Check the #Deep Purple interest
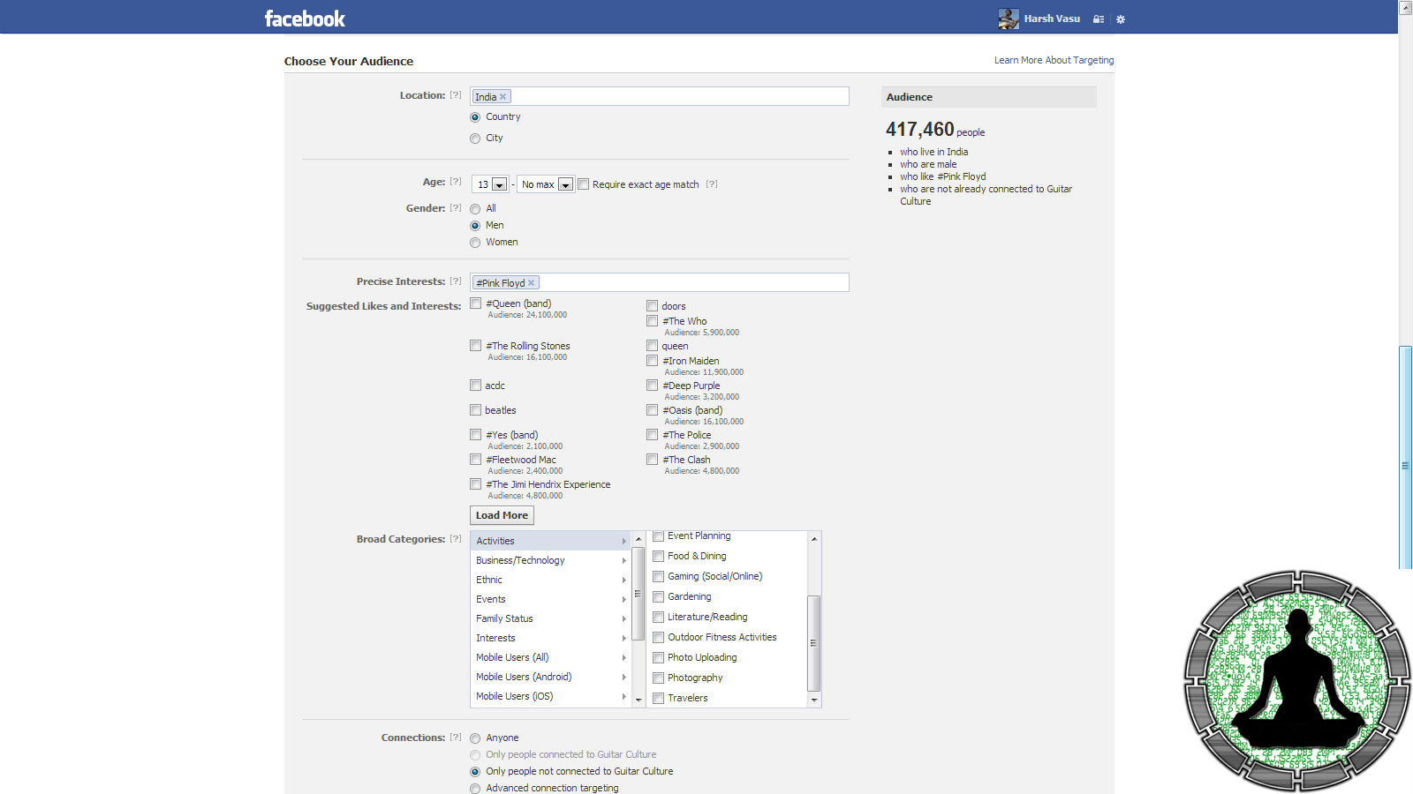 (653, 386)
